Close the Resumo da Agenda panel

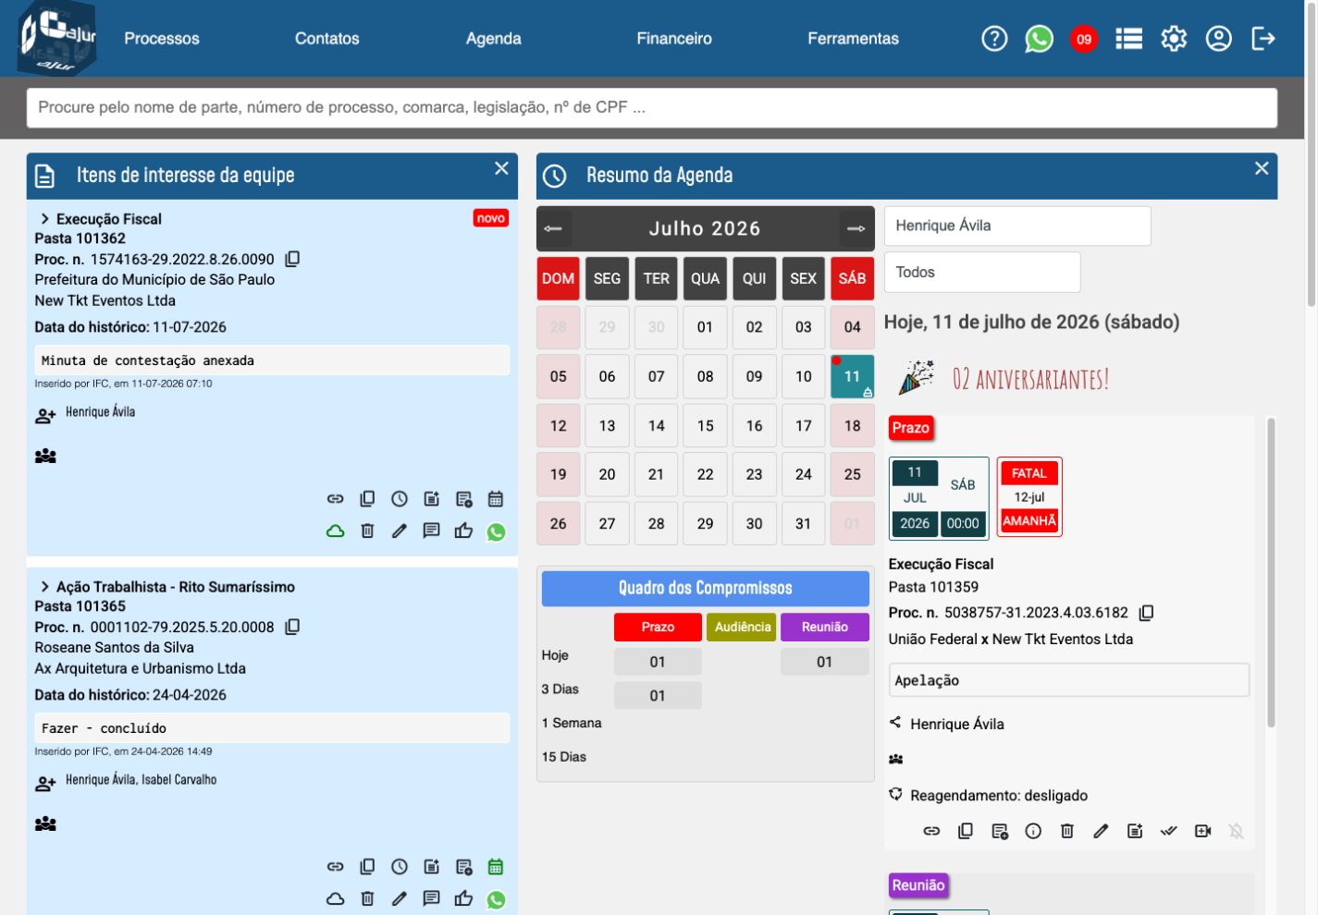pos(1262,168)
